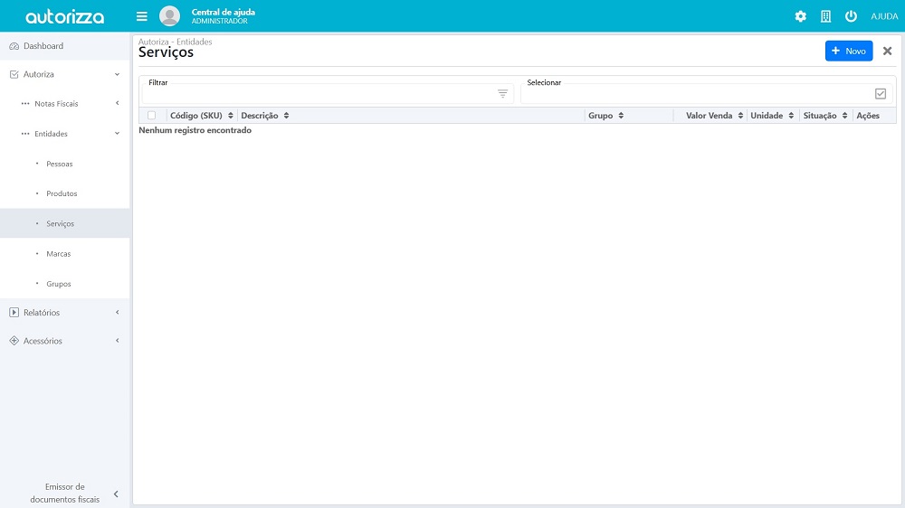Collapse the sidebar with bottom chevron
This screenshot has width=905, height=508.
116,494
